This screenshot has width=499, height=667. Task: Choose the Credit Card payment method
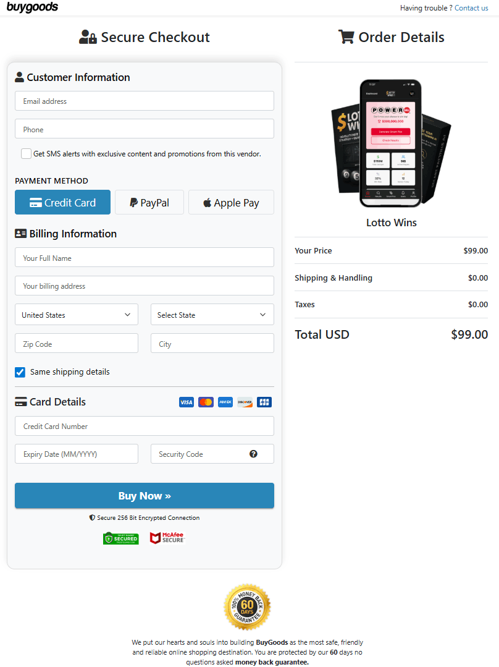pos(62,202)
